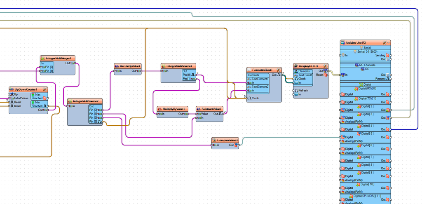Screen dimensions: 422x204
Task: Click the Digital section icon on Arduino
Action: point(361,84)
